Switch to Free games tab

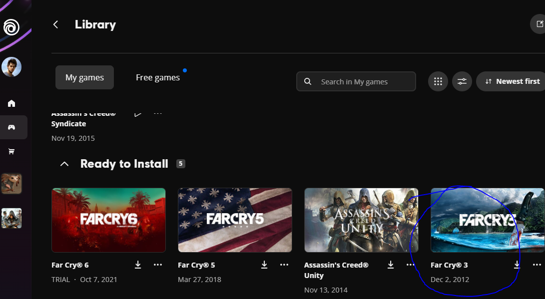[158, 77]
